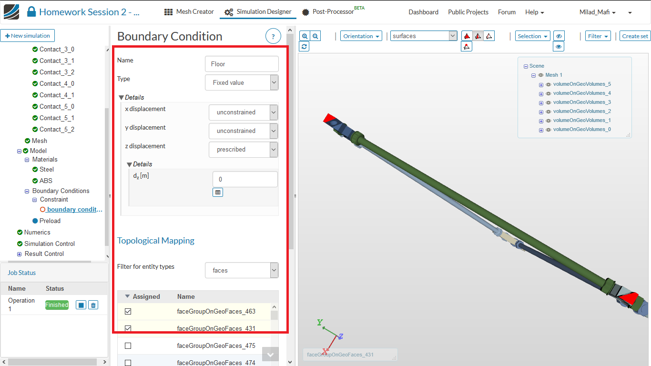Viewport: 651px width, 366px height.
Task: Open the Orientation dropdown
Action: tap(362, 36)
